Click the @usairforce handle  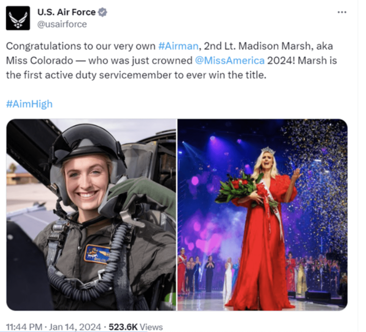point(62,24)
